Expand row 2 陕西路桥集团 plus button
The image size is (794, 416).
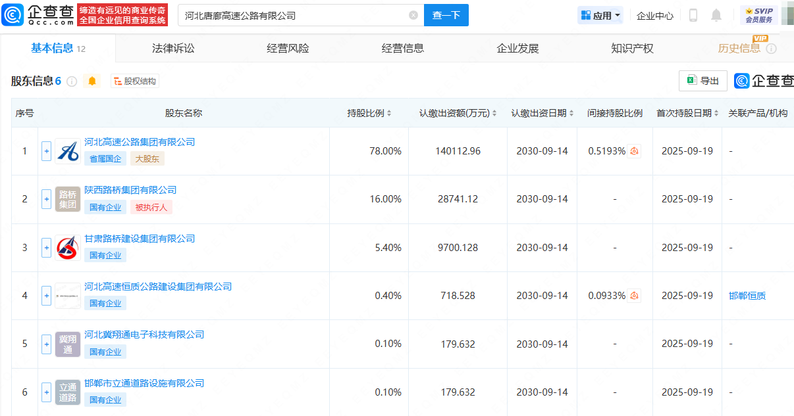click(x=46, y=198)
